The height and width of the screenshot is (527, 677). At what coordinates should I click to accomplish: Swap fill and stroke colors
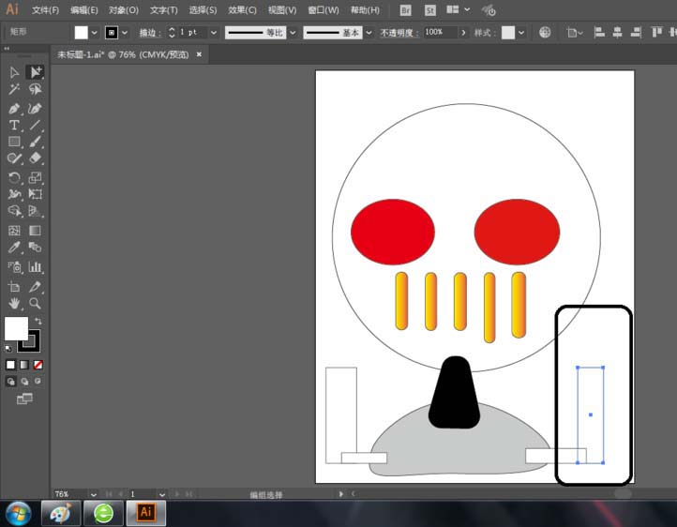click(x=38, y=321)
